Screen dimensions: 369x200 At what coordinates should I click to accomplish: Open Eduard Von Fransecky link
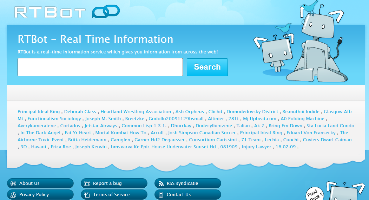311,133
